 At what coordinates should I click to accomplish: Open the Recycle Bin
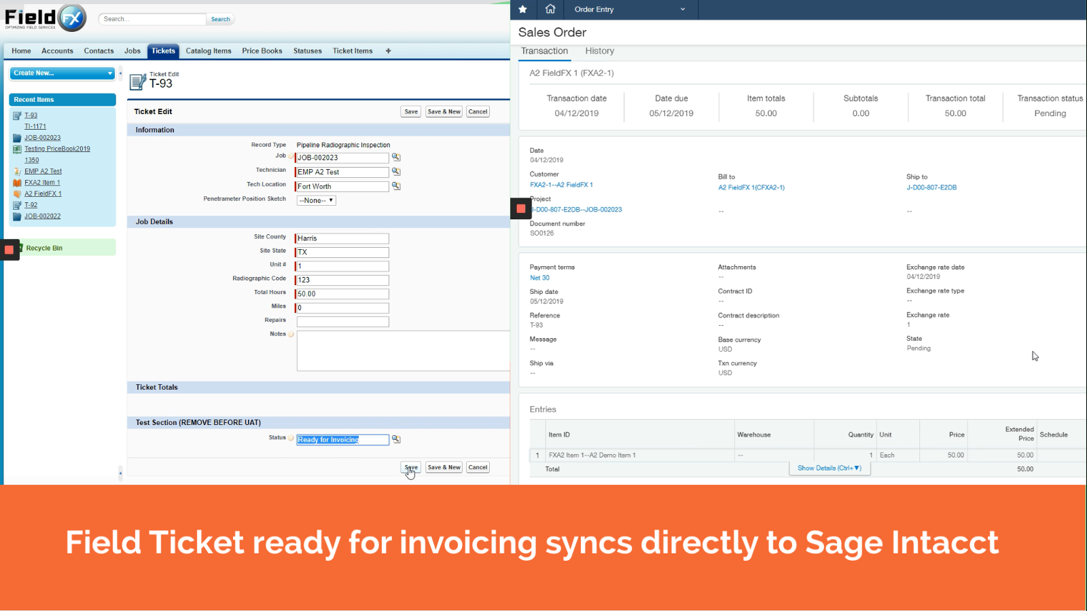click(x=44, y=248)
